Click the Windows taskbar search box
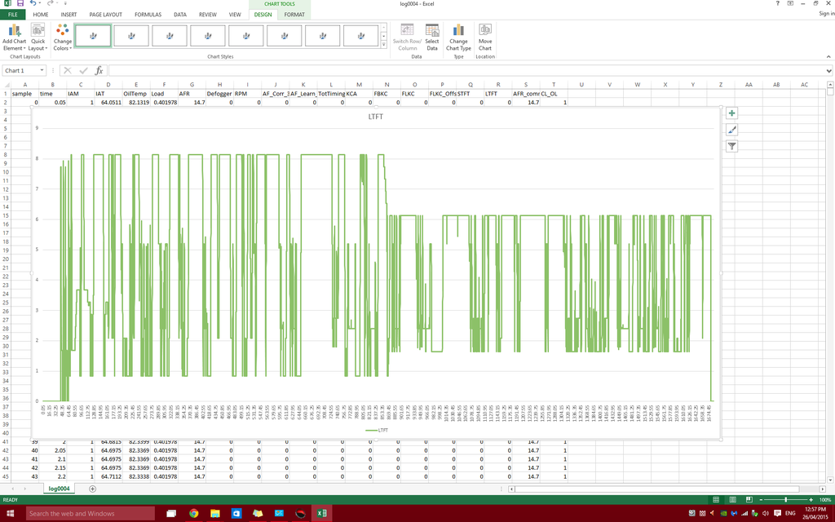This screenshot has width=835, height=522. (x=90, y=514)
